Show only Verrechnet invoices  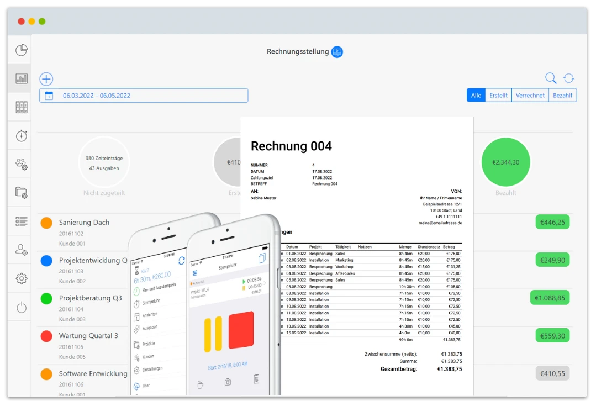[530, 96]
